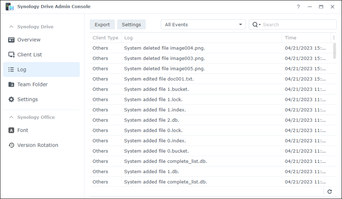The width and height of the screenshot is (342, 199).
Task: Click the Log list icon in sidebar
Action: (11, 70)
